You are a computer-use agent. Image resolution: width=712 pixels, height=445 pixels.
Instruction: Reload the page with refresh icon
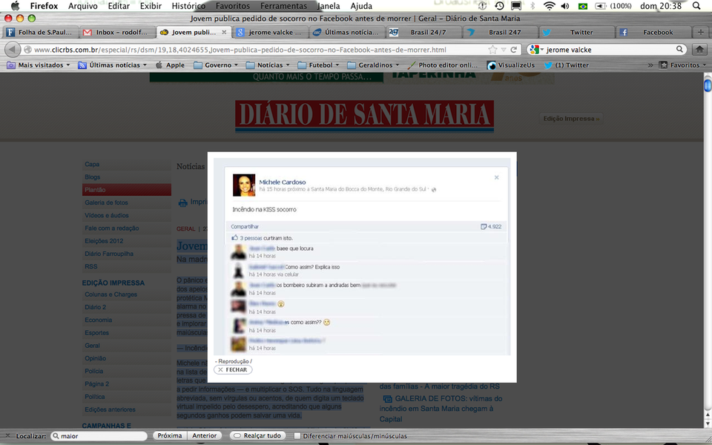click(x=513, y=50)
